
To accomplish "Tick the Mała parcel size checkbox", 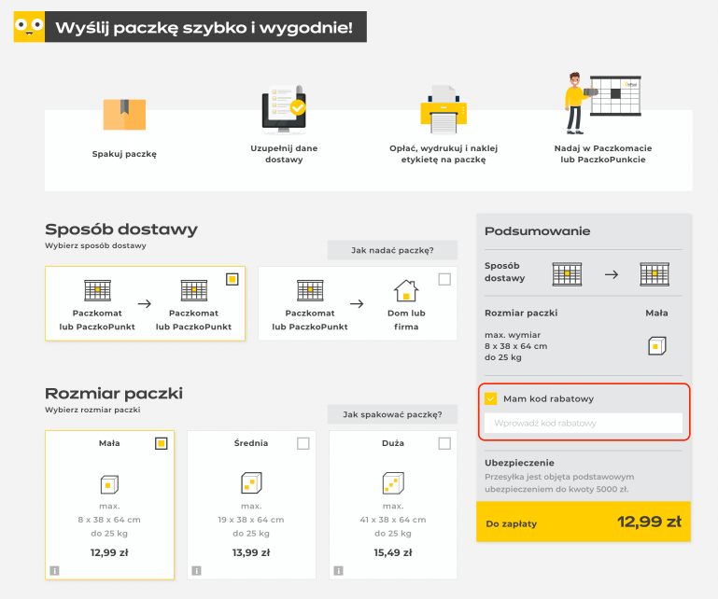I will click(x=162, y=443).
